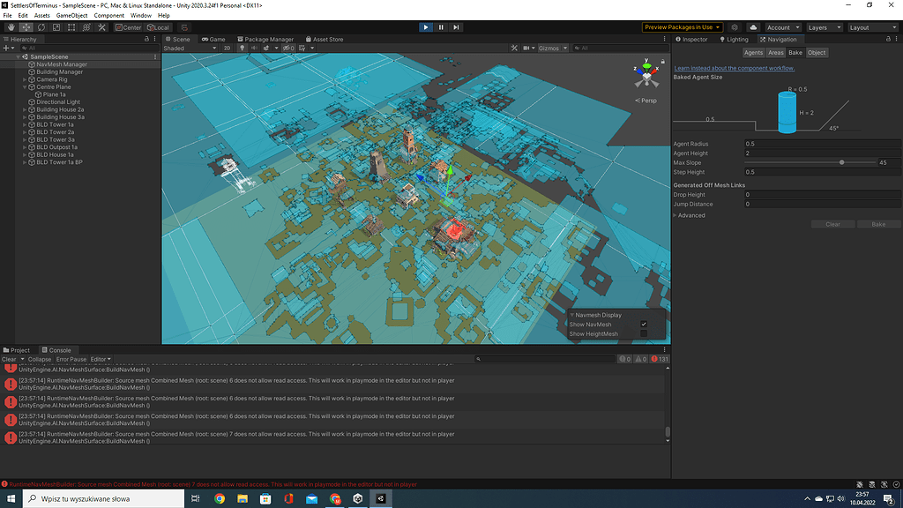Screen dimensions: 903x508
Task: Adjust the Max Slope slider handle
Action: pos(842,162)
